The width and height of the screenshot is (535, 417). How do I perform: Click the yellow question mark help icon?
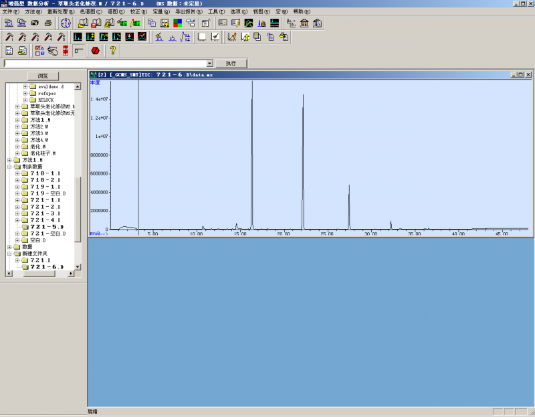coord(113,50)
